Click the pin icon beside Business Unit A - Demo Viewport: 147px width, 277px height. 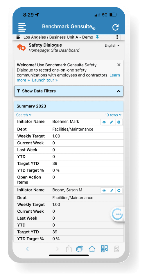click(x=97, y=37)
